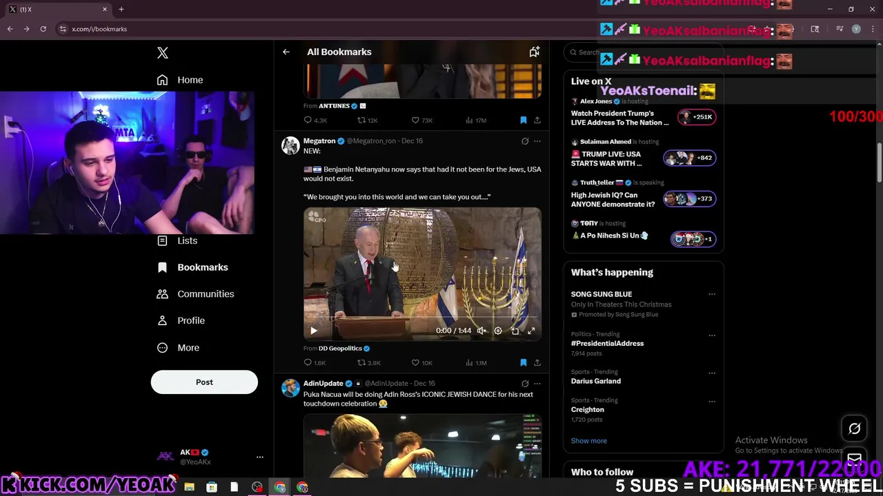Open Lists in the sidebar
The width and height of the screenshot is (883, 496).
177,240
